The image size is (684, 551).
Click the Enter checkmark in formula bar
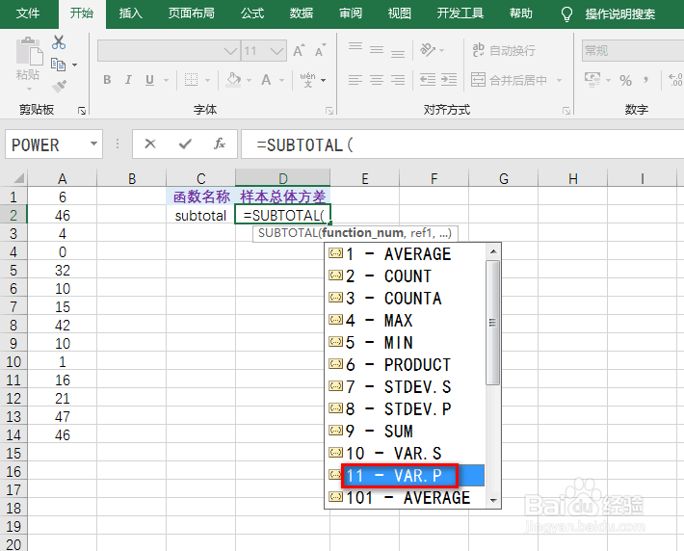pos(185,144)
